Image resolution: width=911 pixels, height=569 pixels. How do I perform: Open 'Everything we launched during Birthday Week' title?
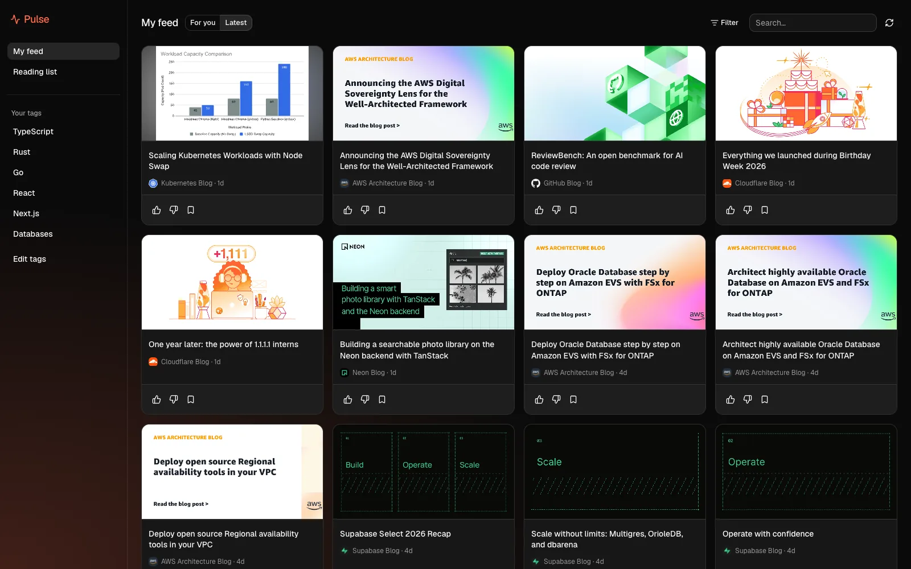(797, 161)
